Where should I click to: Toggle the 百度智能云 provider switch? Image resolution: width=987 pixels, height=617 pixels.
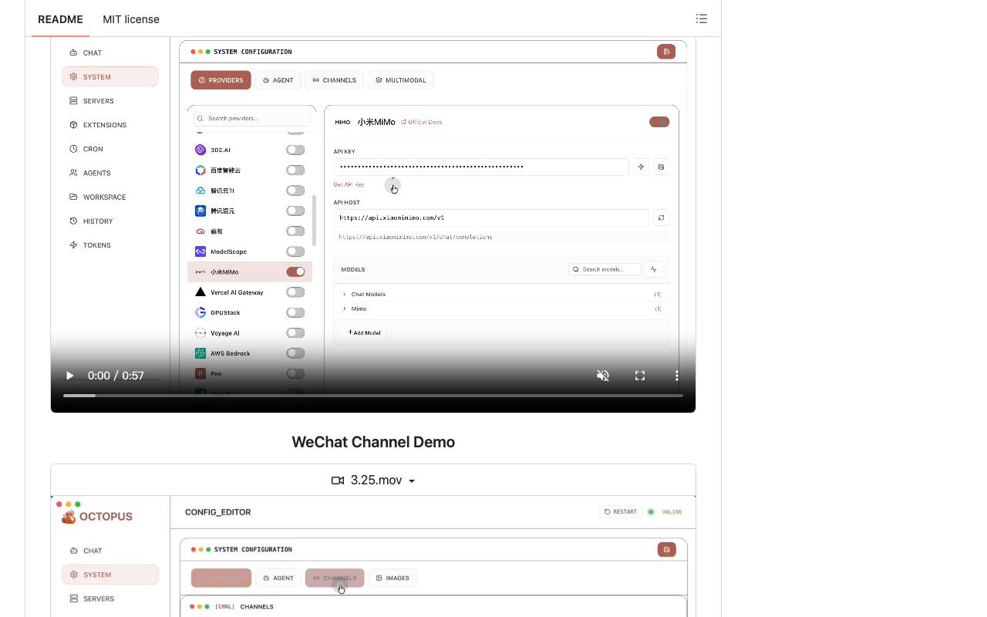click(x=295, y=170)
